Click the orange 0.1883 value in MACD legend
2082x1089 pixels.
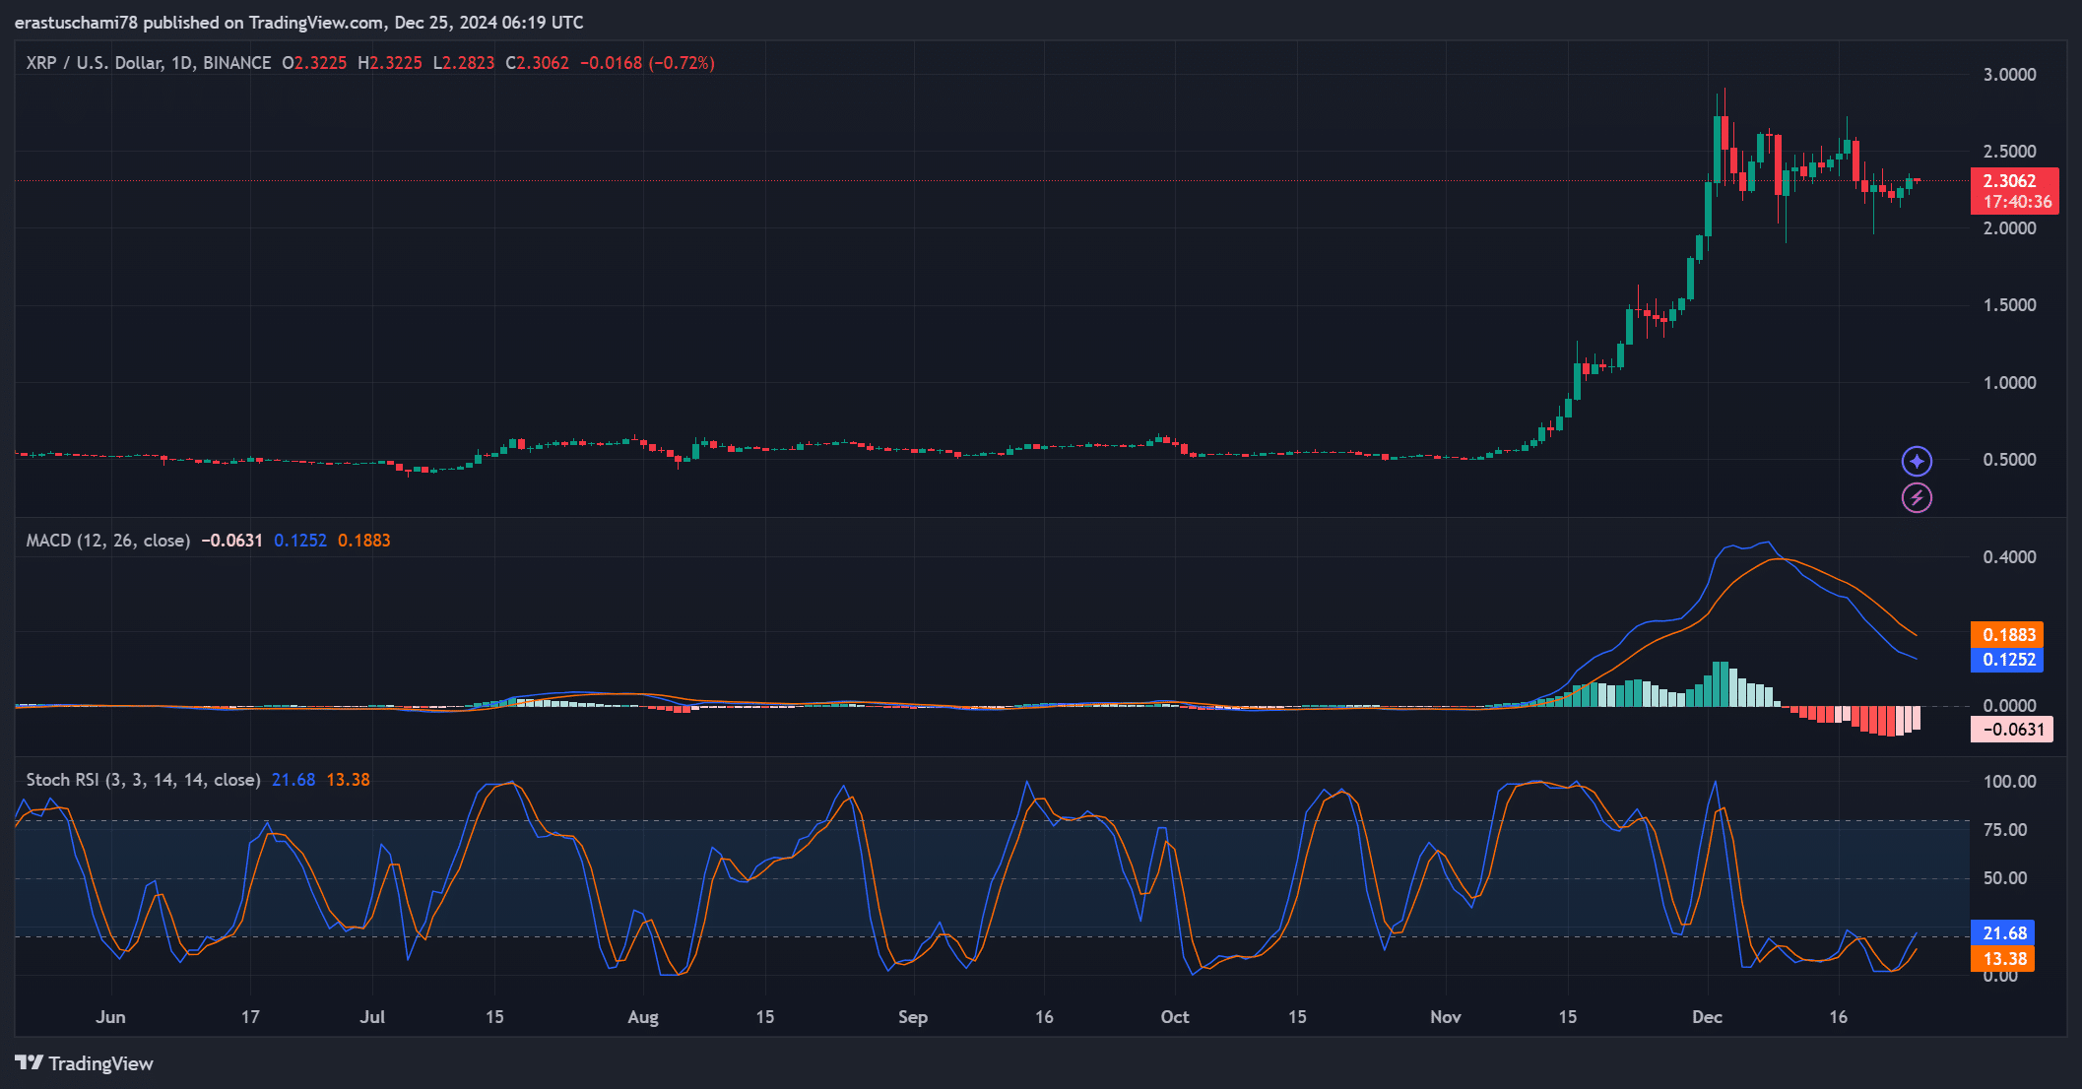364,541
